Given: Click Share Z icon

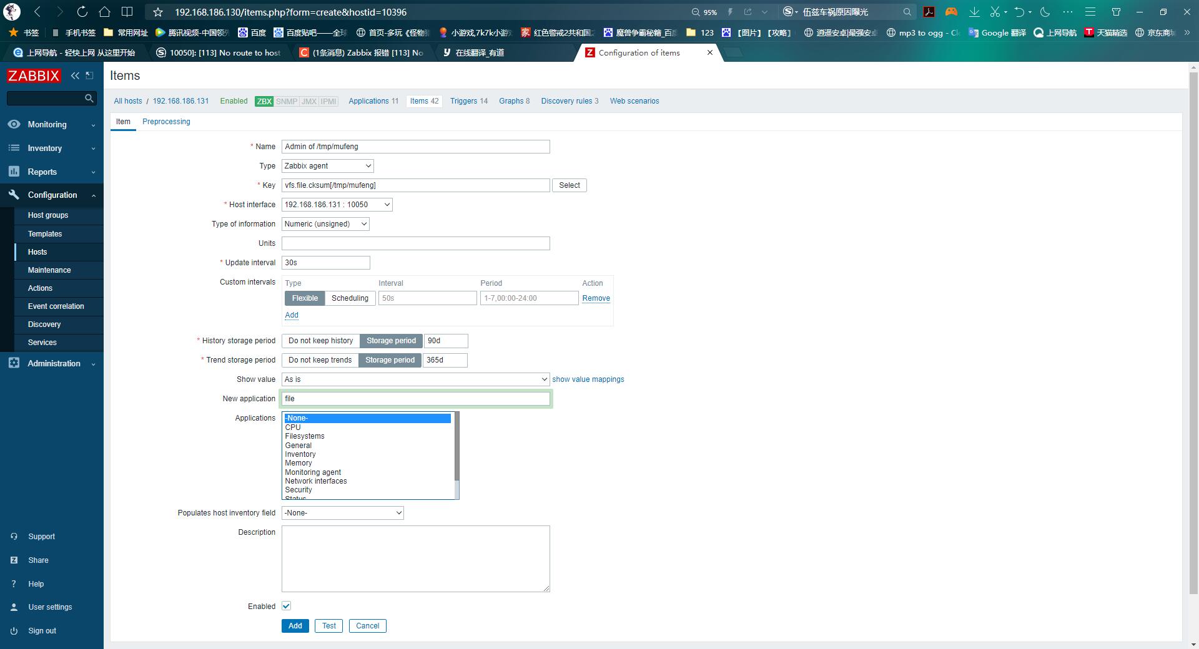Looking at the screenshot, I should tap(14, 560).
